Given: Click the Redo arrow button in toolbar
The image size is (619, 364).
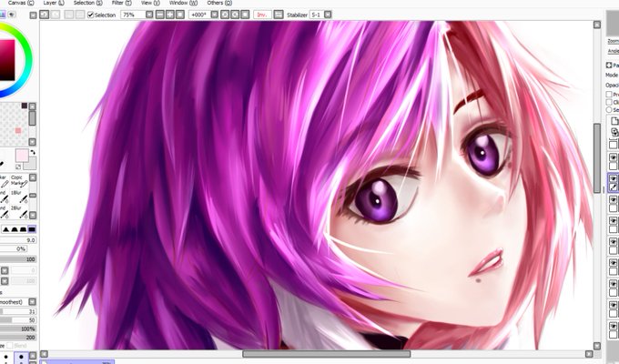Looking at the screenshot, I should (x=56, y=15).
